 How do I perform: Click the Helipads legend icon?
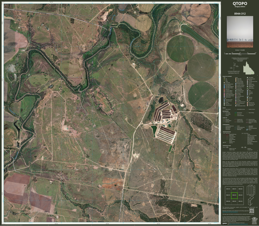[248, 83]
